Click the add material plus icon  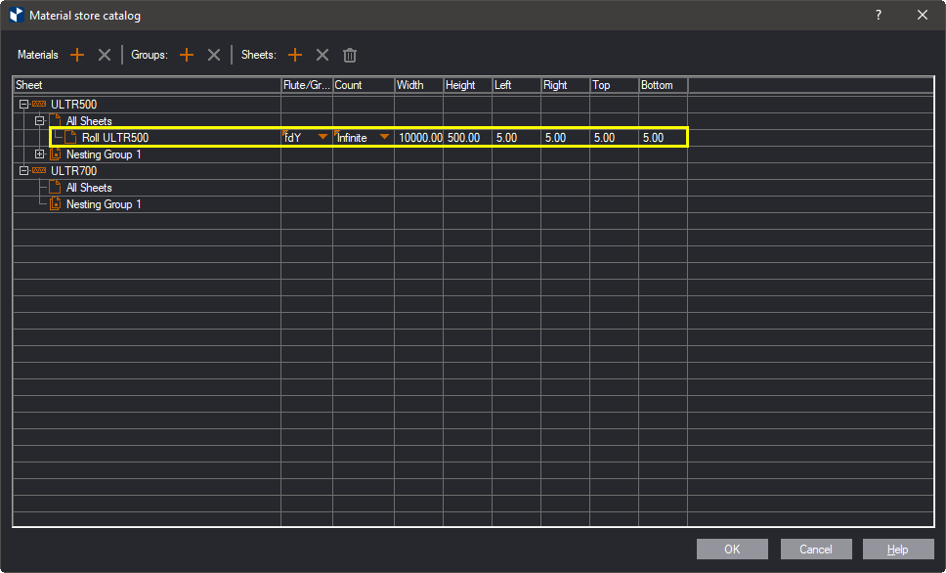tap(77, 55)
